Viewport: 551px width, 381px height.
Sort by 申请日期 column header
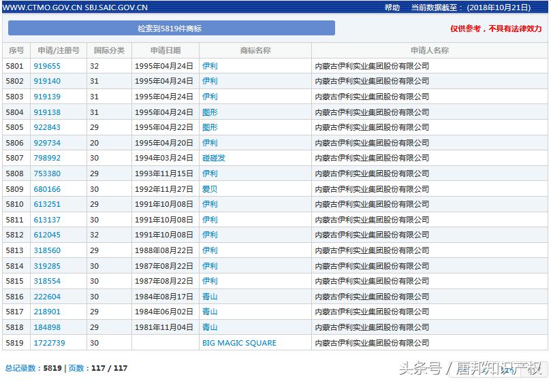(165, 50)
